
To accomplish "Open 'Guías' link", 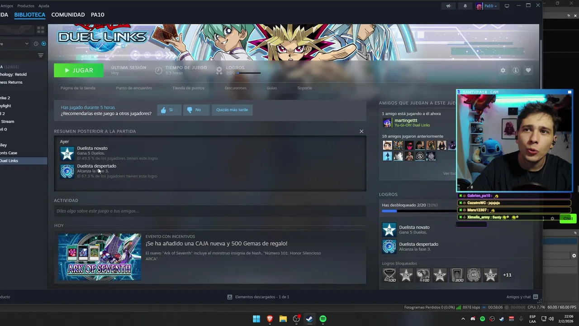I will pyautogui.click(x=272, y=88).
